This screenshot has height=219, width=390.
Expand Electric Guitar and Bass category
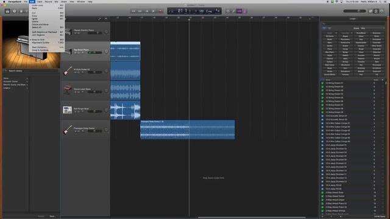15,85
